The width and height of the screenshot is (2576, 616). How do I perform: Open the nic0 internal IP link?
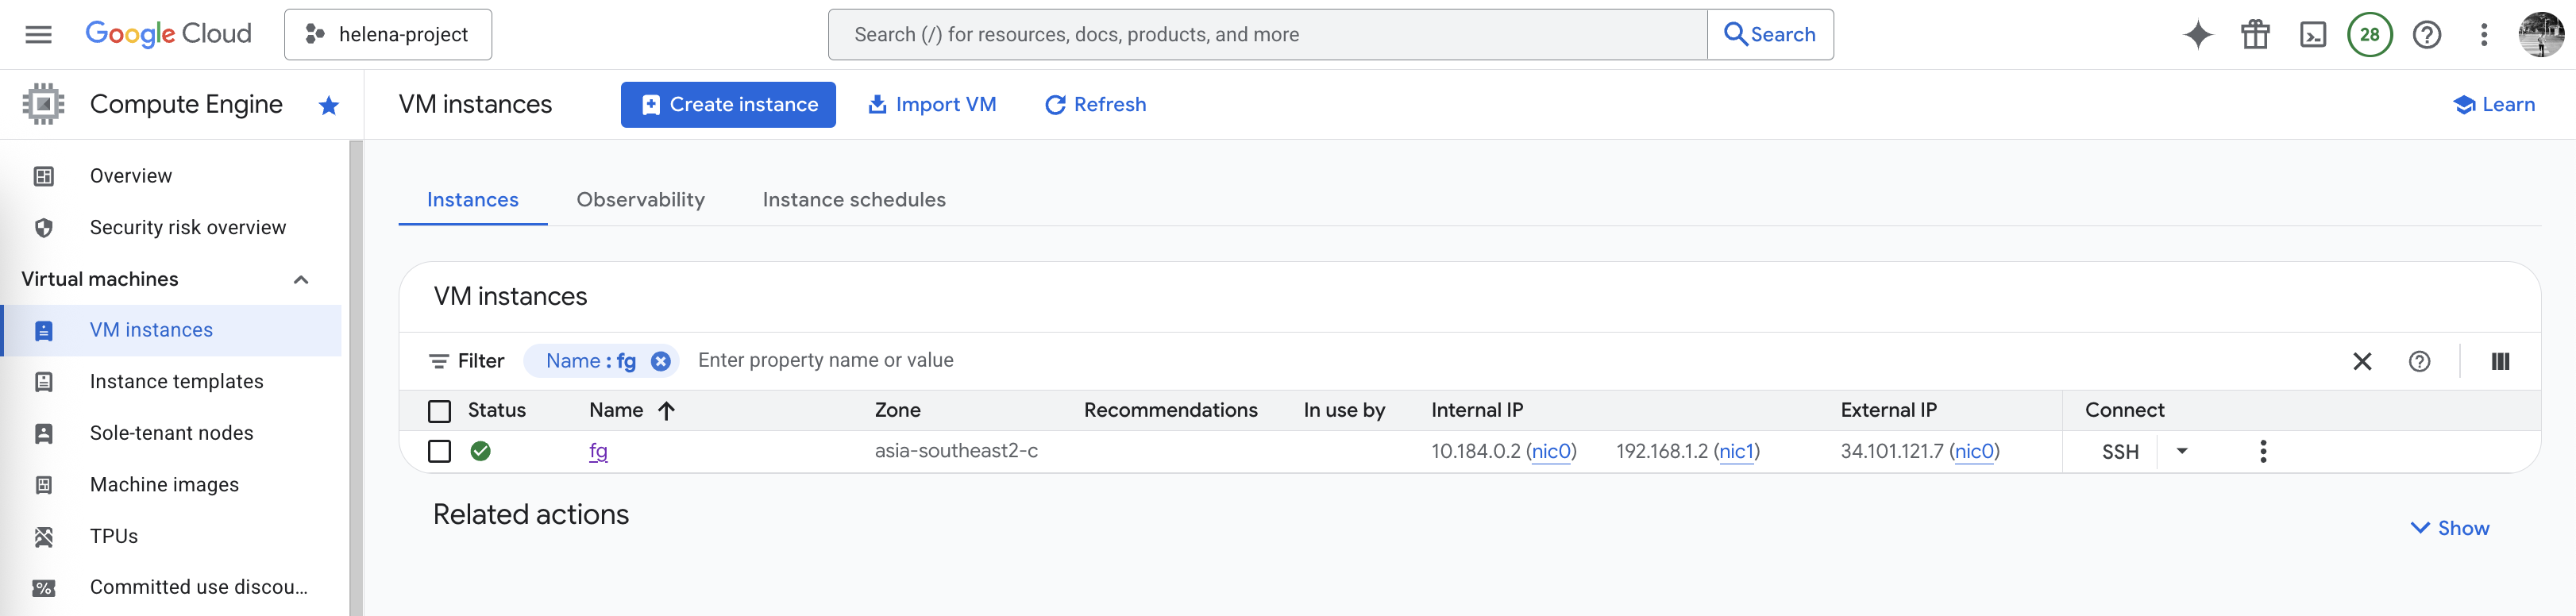tap(1551, 451)
